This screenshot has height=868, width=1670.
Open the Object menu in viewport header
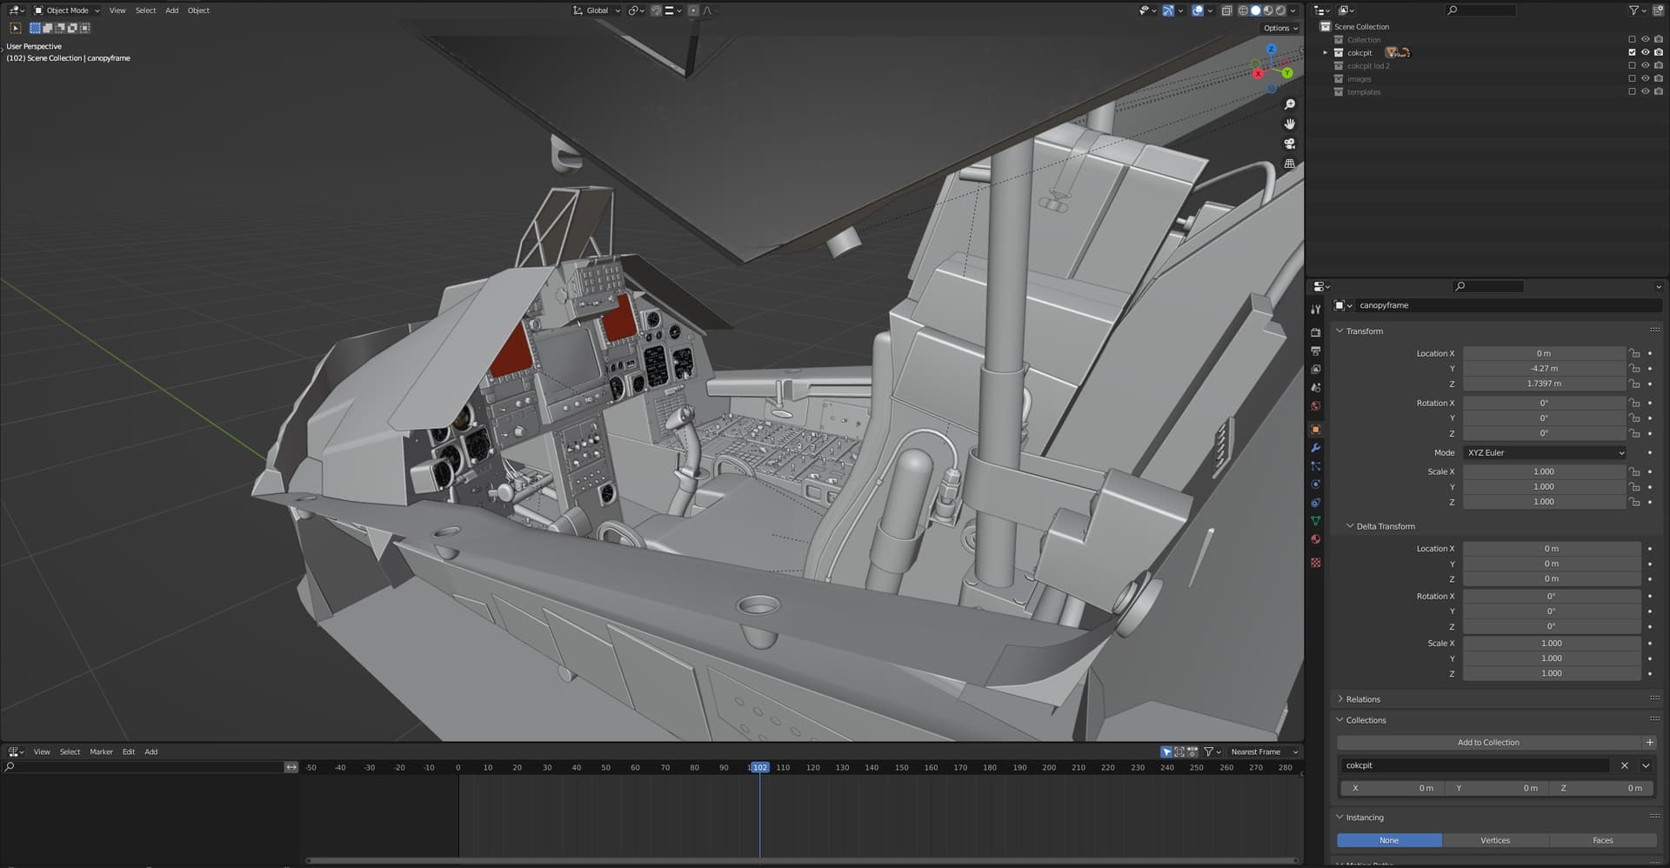198,10
